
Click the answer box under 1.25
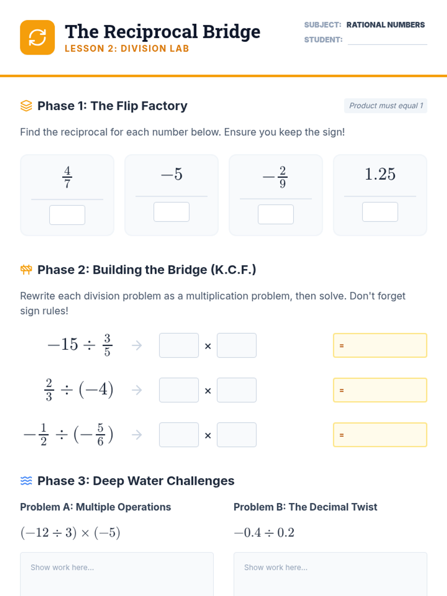(x=380, y=212)
